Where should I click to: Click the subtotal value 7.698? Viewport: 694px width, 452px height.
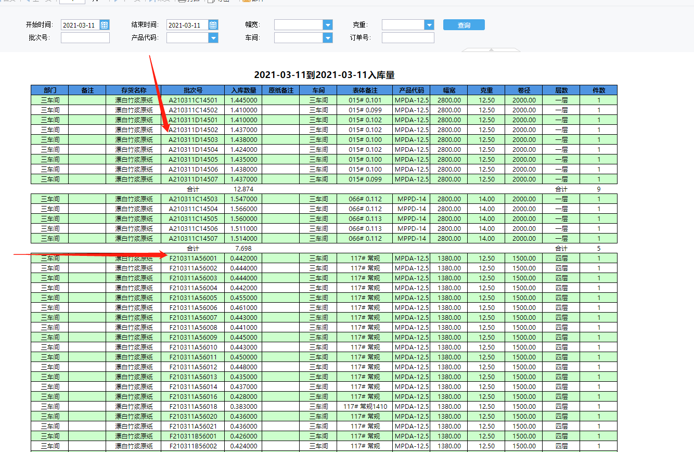243,248
